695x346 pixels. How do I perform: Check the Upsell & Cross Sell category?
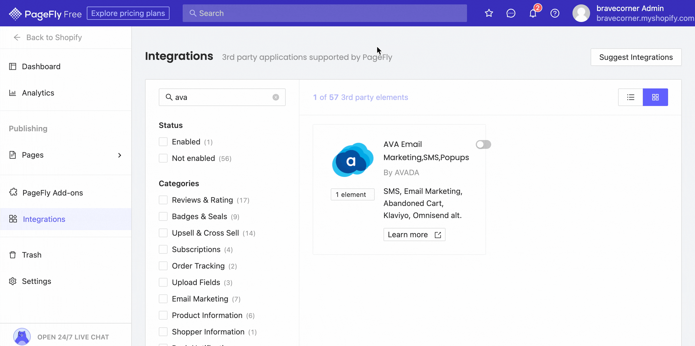[x=163, y=233]
